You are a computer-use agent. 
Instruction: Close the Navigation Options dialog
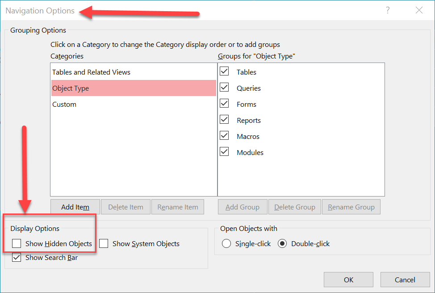(x=419, y=10)
